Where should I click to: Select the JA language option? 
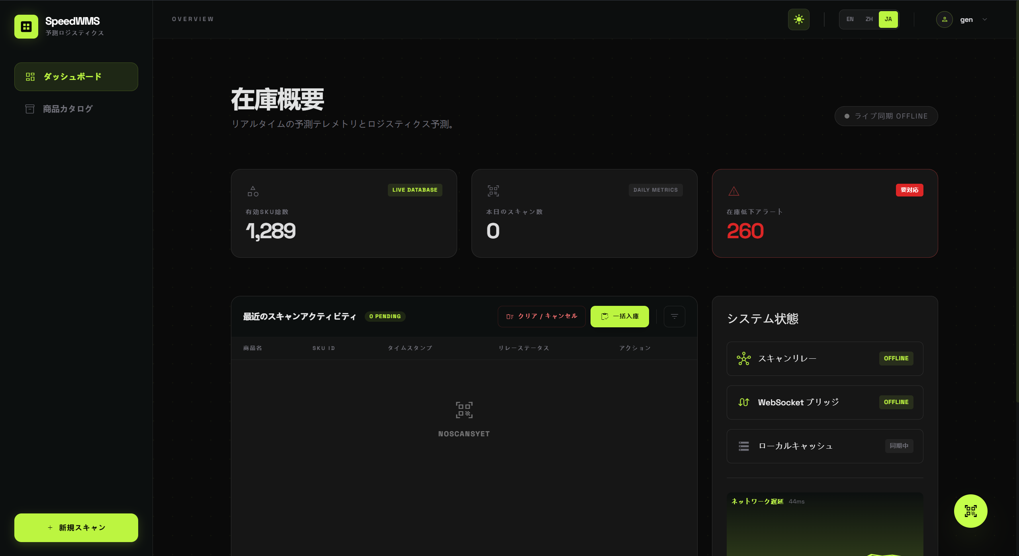(x=888, y=19)
